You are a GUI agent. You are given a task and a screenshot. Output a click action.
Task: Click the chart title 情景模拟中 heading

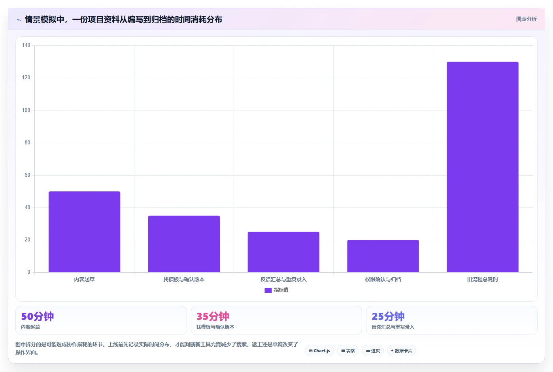tap(123, 19)
